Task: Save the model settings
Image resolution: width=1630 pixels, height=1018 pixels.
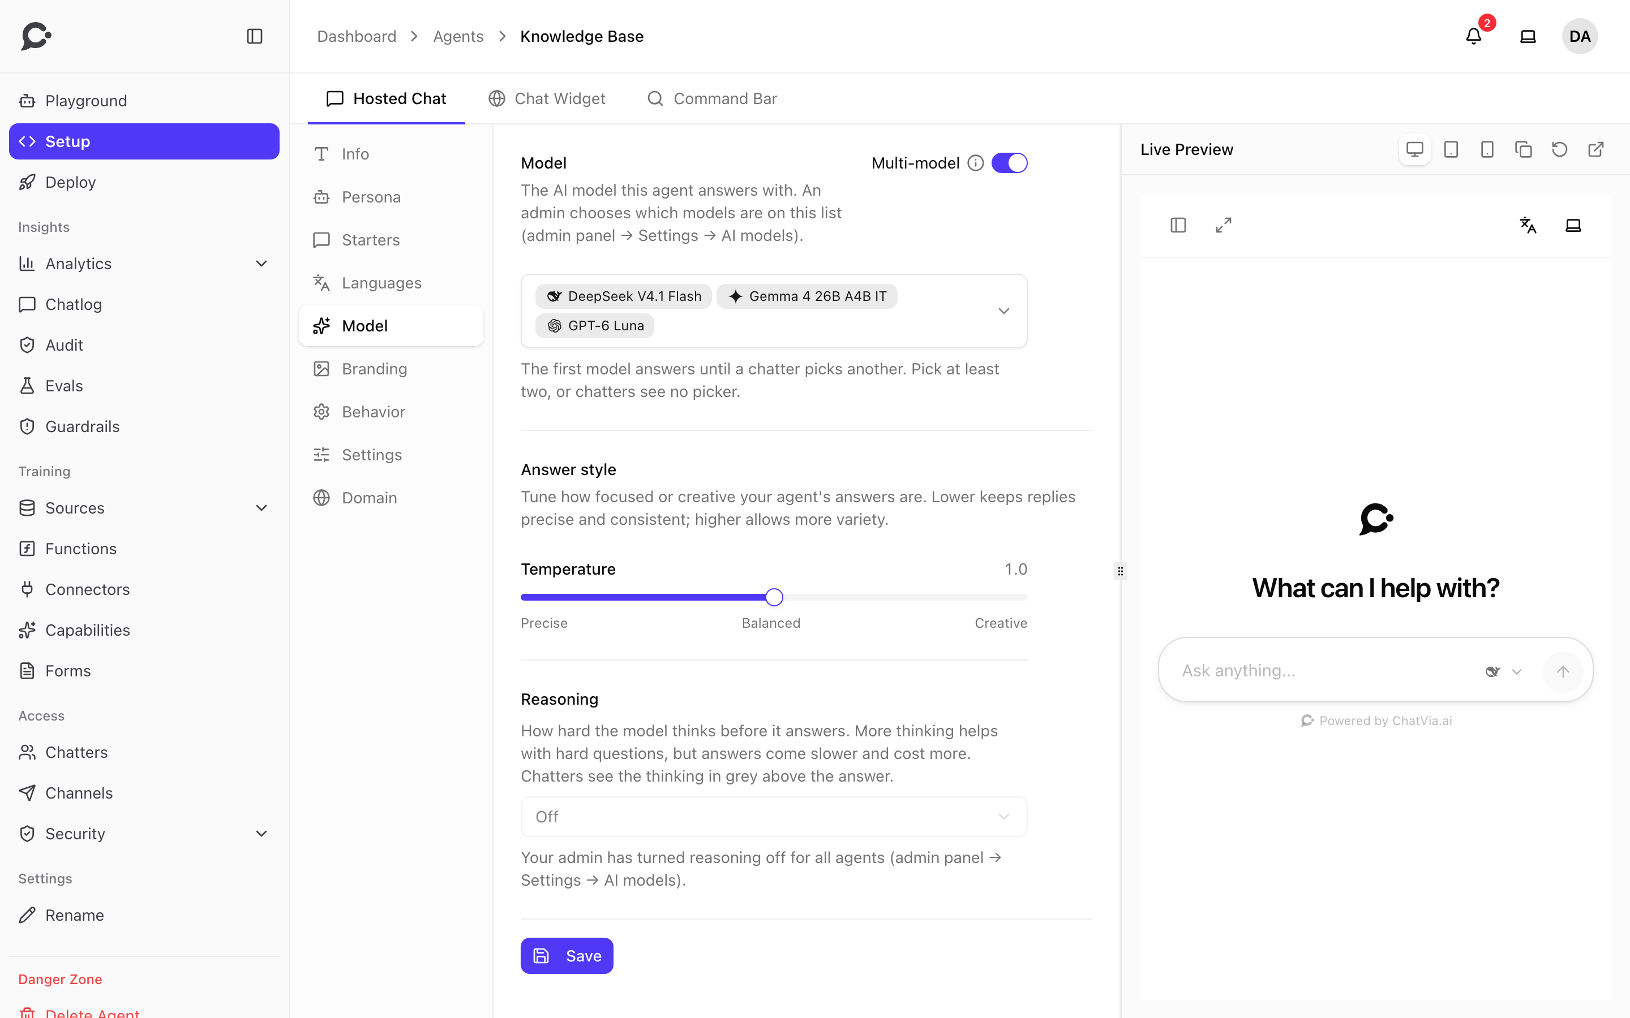Action: [567, 956]
